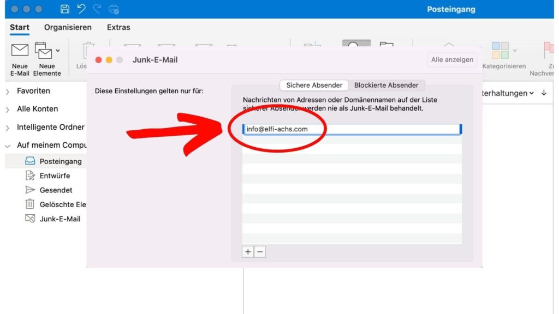The width and height of the screenshot is (559, 314).
Task: Open the Entwürfe drafts folder
Action: coord(55,176)
